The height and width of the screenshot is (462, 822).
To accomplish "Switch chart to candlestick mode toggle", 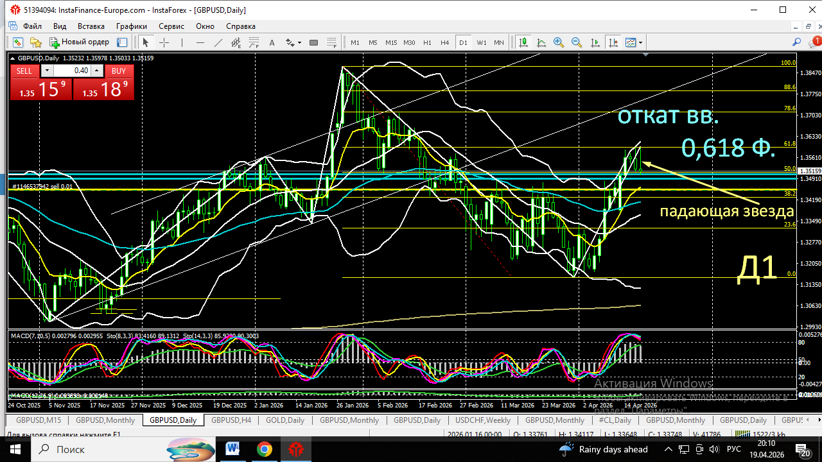I will coord(523,42).
